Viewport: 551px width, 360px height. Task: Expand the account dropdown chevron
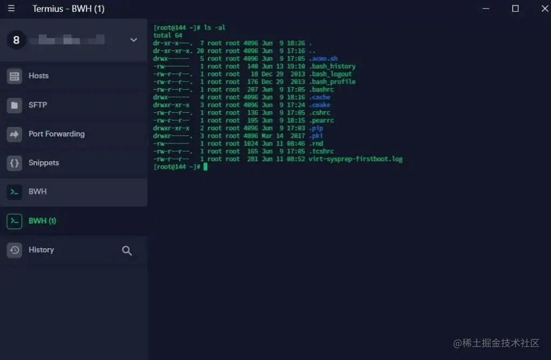133,40
